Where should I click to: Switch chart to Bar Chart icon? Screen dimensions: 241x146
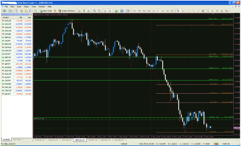pos(79,11)
